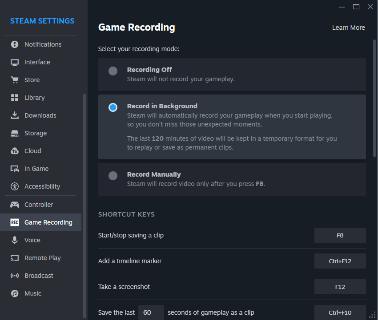This screenshot has width=378, height=320.
Task: Click the Storage drive icon
Action: click(x=15, y=133)
